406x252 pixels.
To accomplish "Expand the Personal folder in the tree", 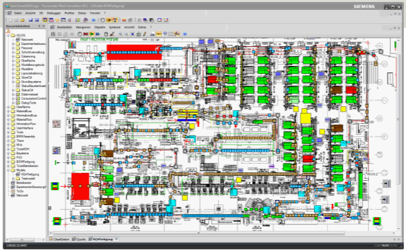I will [x=13, y=48].
